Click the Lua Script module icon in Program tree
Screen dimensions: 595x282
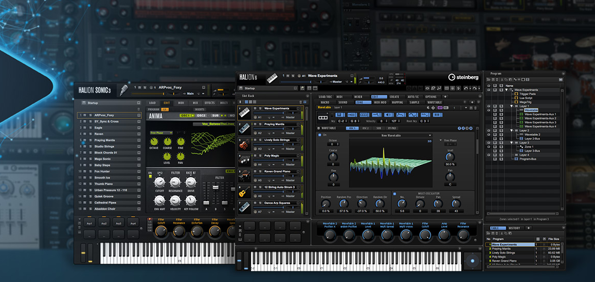(516, 98)
